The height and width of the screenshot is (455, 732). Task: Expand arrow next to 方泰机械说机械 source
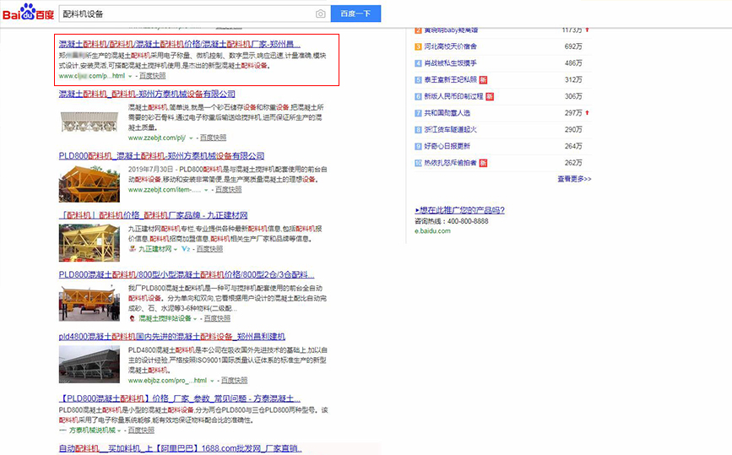[x=119, y=431]
